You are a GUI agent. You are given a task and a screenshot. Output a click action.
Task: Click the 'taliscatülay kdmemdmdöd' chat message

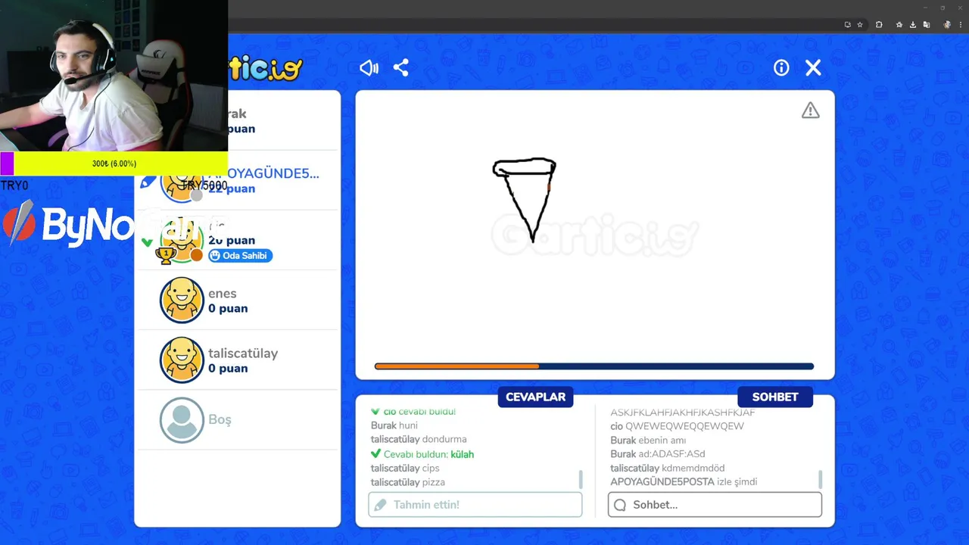tap(668, 468)
